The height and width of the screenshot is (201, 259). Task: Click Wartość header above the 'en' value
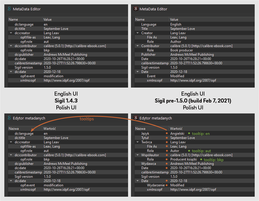coord(85,129)
